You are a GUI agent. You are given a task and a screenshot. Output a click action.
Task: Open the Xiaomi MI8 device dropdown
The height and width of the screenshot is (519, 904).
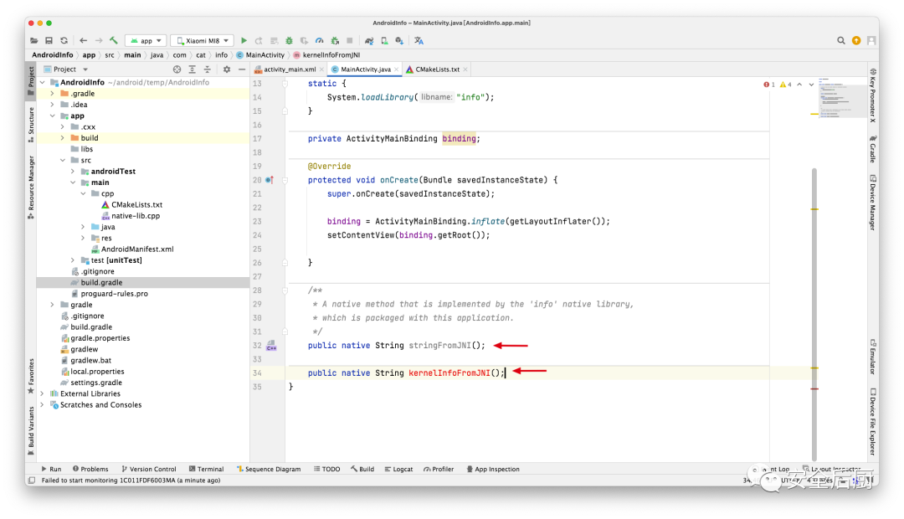tap(202, 40)
